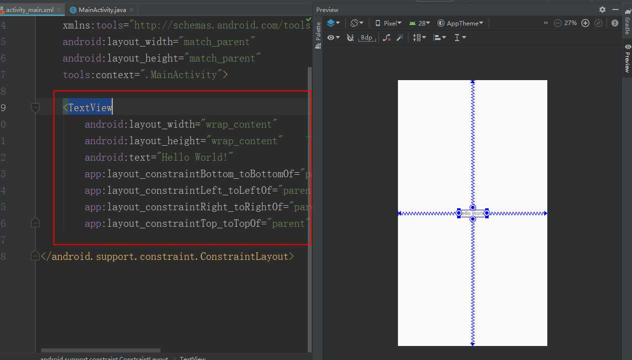
Task: Open the API 28 version dropdown
Action: pyautogui.click(x=420, y=23)
